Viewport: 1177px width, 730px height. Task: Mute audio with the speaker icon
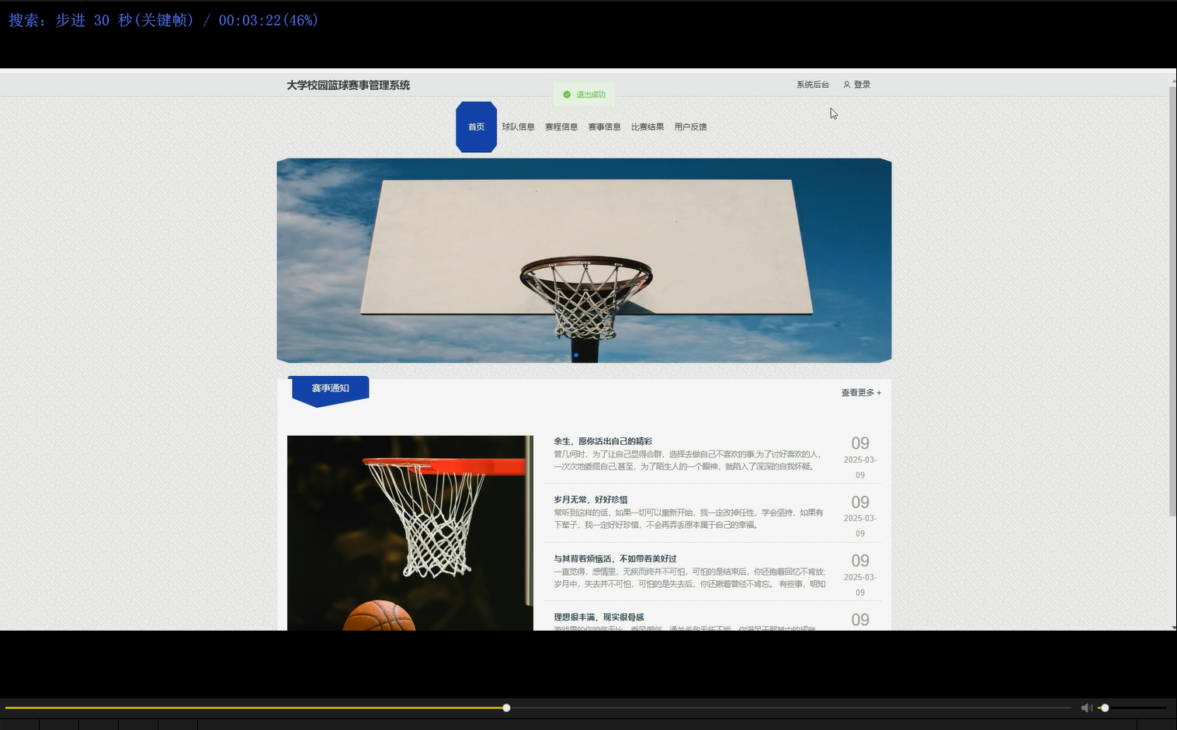[1086, 707]
